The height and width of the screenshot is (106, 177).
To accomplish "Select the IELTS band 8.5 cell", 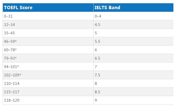I will click(x=134, y=92).
